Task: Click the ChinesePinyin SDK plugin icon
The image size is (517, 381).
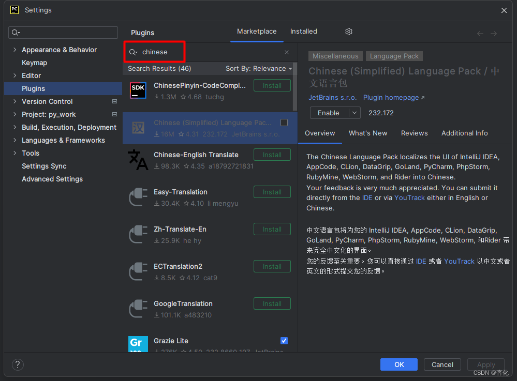Action: [x=138, y=90]
